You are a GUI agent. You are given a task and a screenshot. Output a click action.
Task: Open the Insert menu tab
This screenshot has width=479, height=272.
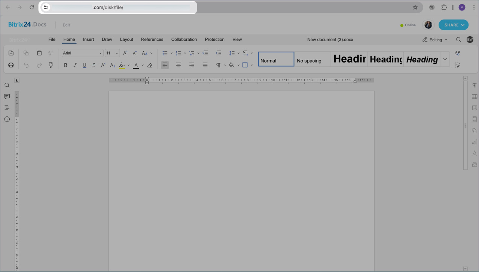click(x=88, y=39)
